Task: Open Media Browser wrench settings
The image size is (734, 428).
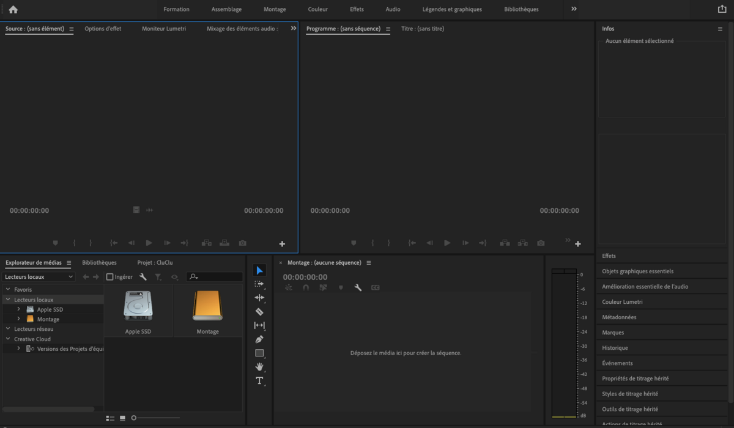Action: (143, 277)
